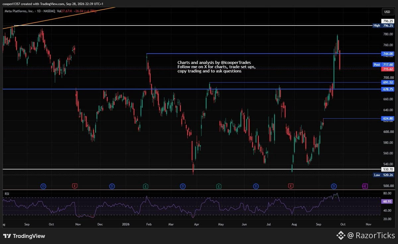Click the red earnings marker before November 2025

pyautogui.click(x=75, y=186)
